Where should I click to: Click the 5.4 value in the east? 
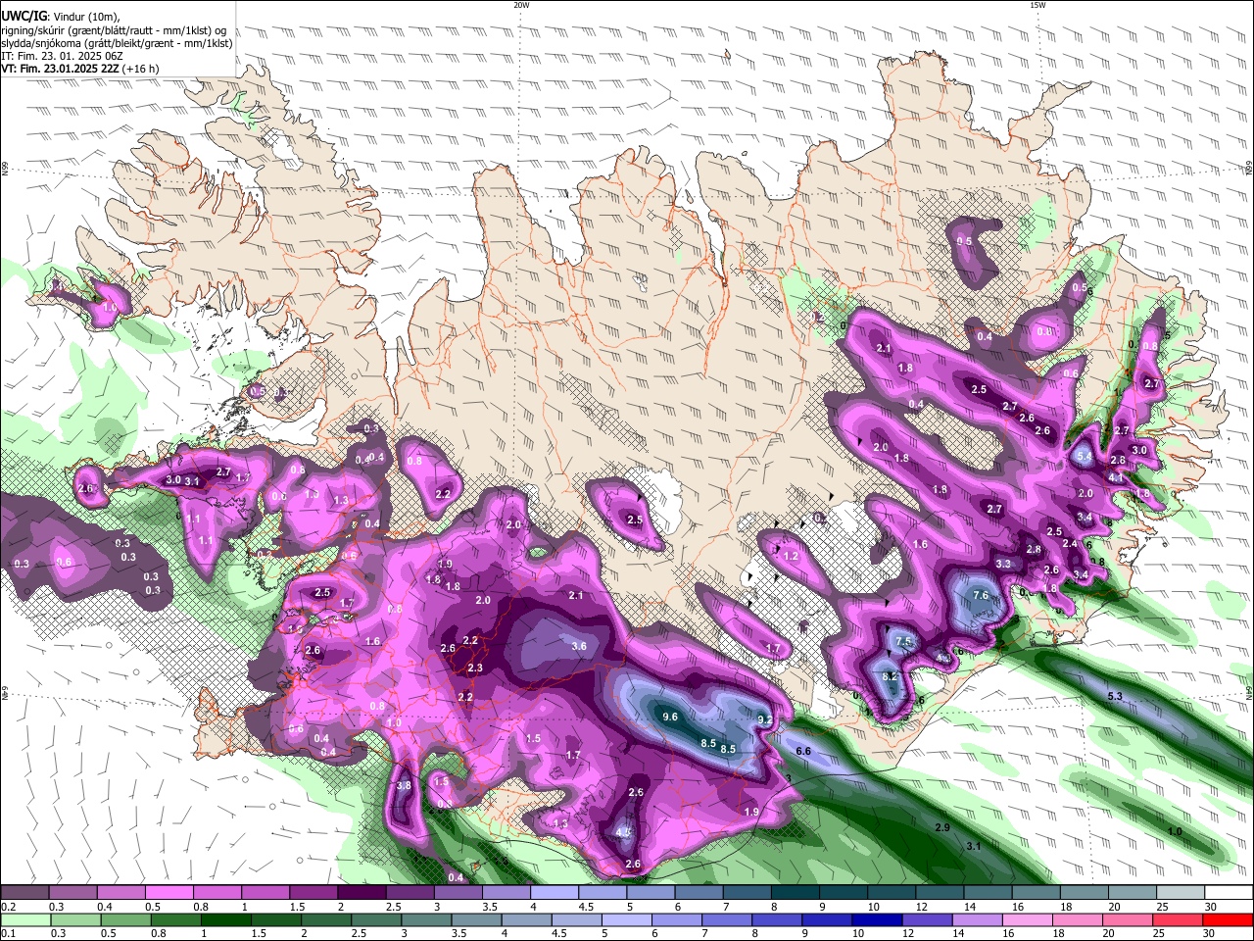pos(1084,456)
